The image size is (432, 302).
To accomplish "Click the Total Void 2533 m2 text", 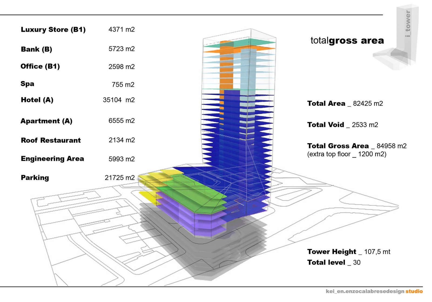I will 343,125.
